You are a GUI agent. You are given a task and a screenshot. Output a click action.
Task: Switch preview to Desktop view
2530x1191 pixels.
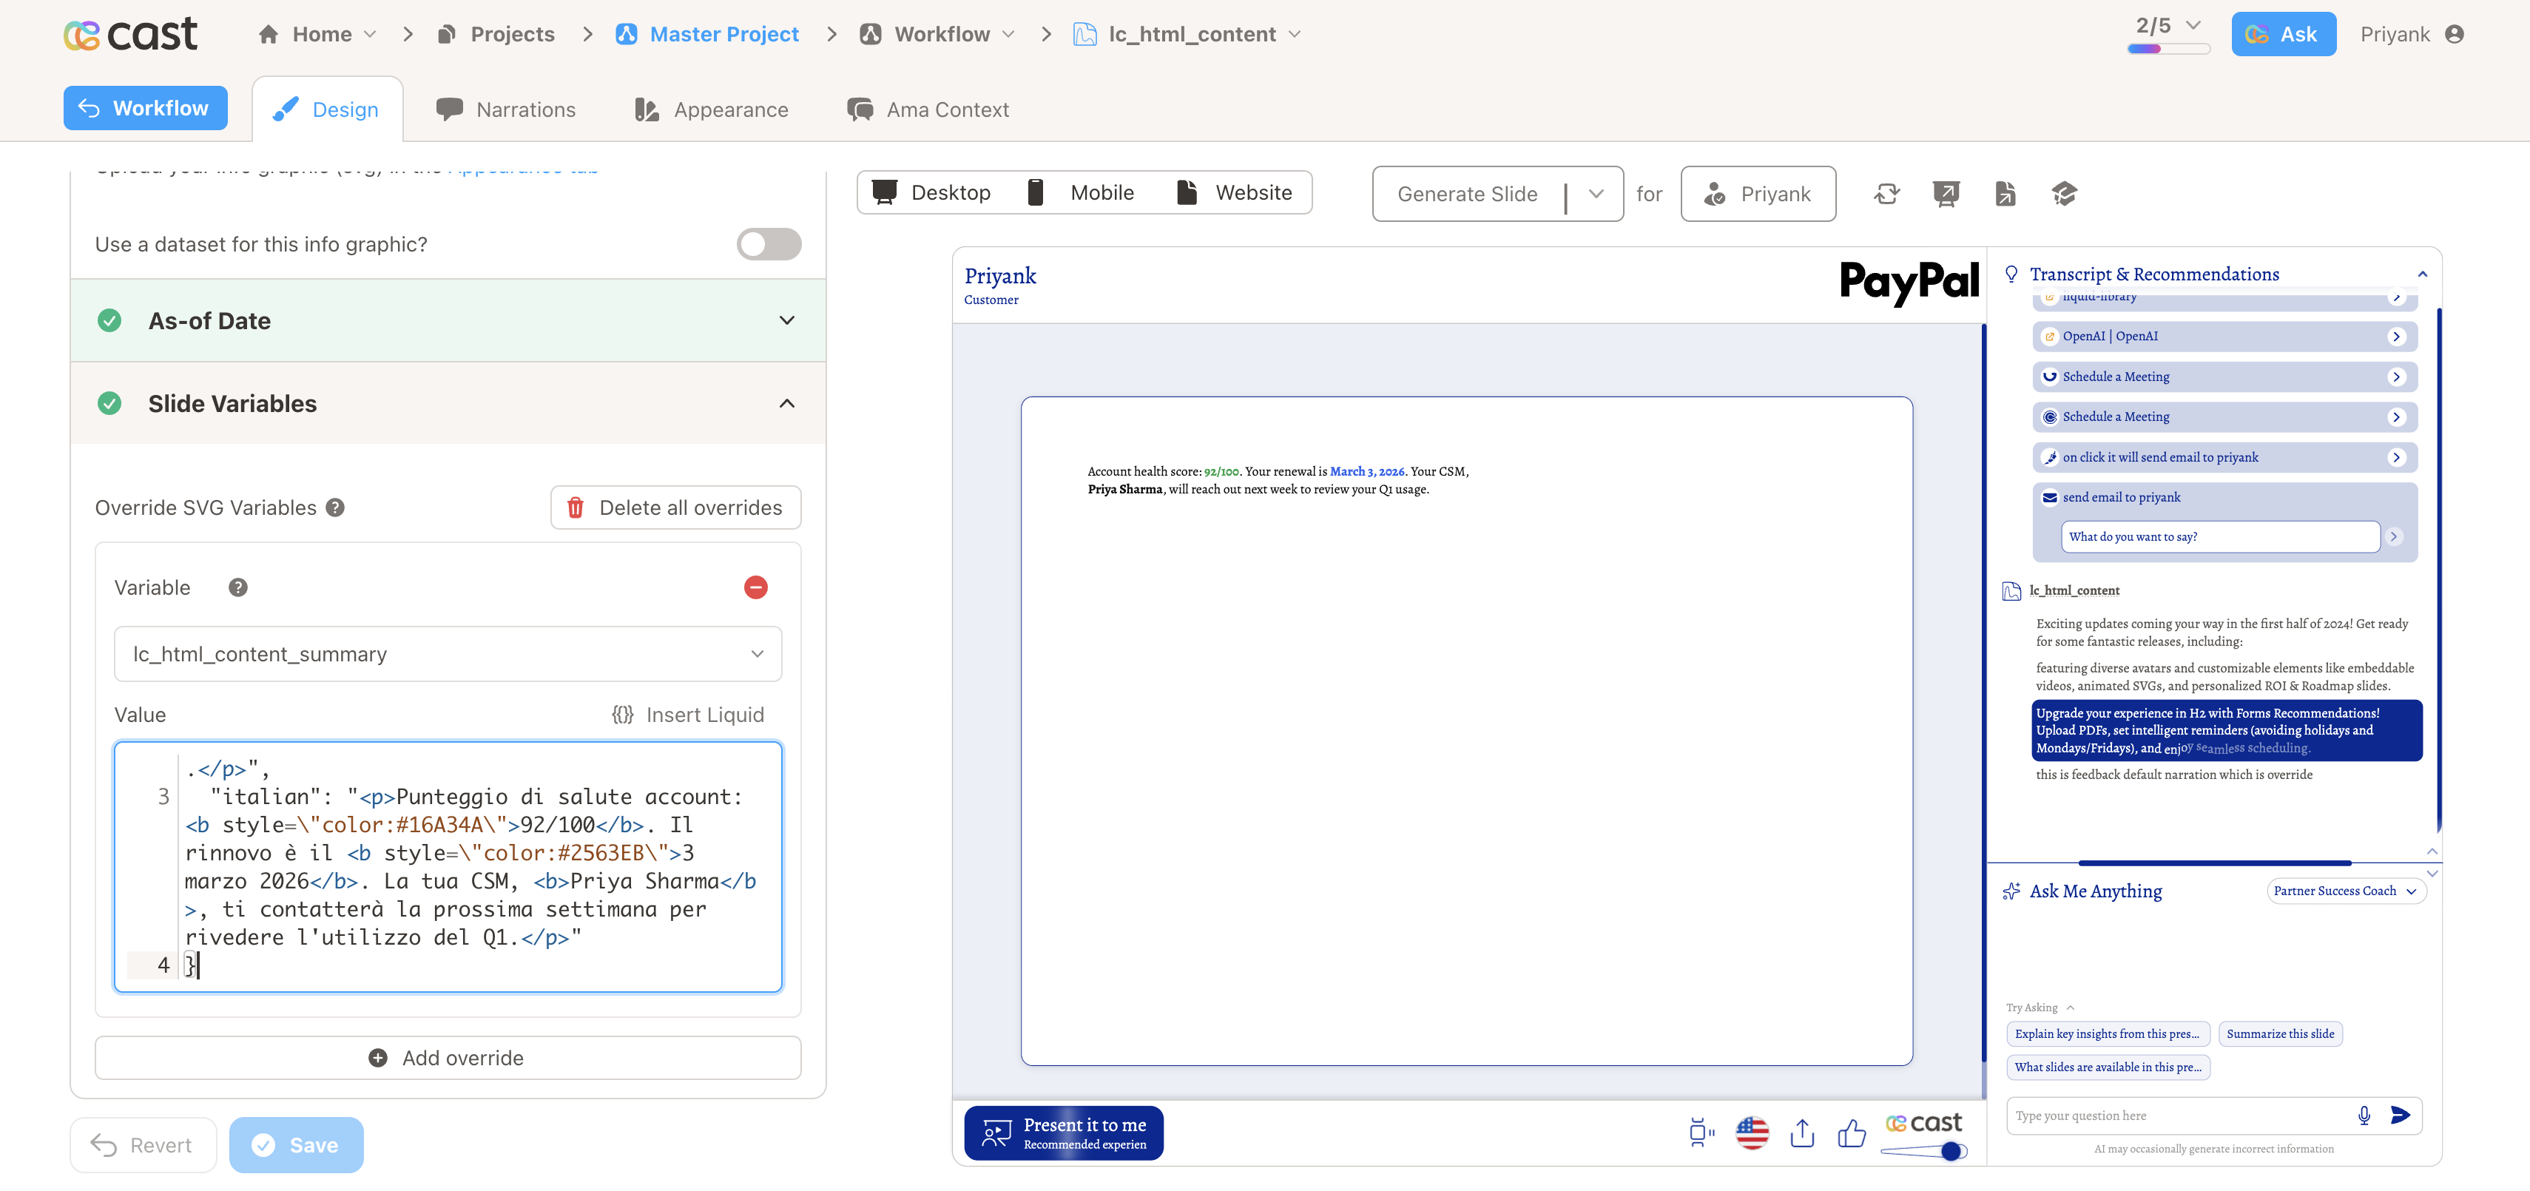click(931, 192)
